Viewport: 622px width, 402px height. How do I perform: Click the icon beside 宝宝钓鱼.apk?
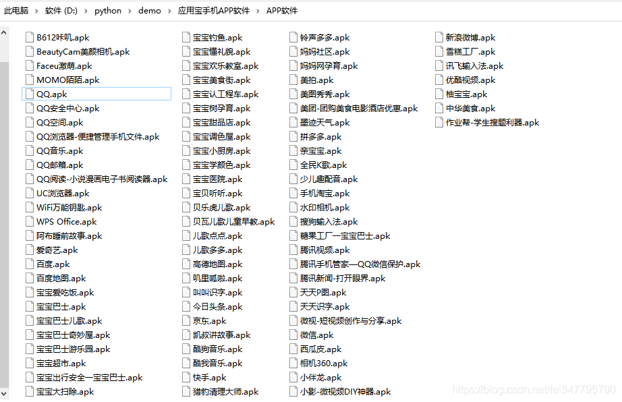[186, 37]
